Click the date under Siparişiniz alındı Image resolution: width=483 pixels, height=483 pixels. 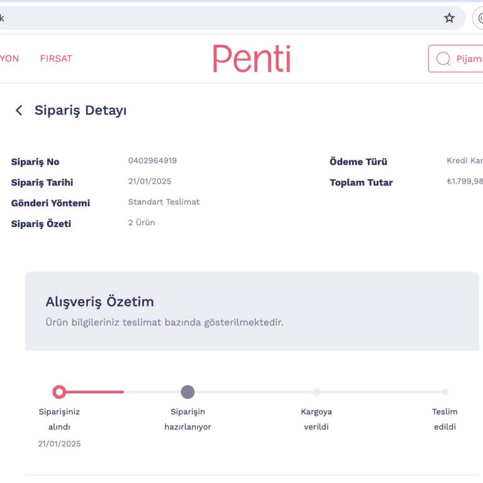tap(59, 443)
